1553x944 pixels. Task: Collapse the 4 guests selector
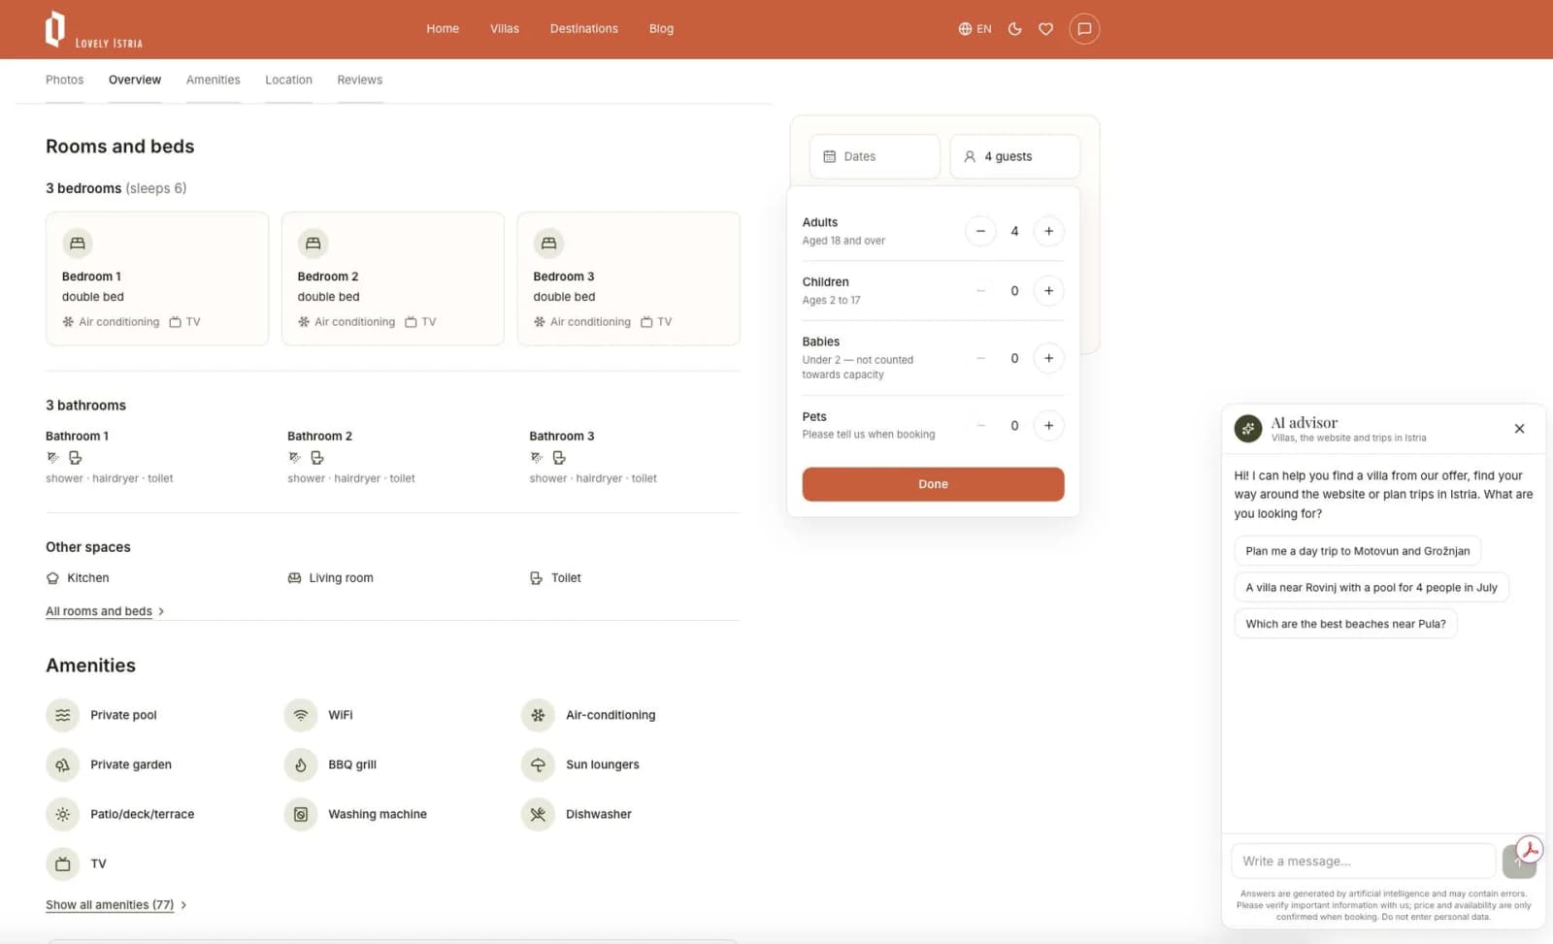(x=1014, y=156)
